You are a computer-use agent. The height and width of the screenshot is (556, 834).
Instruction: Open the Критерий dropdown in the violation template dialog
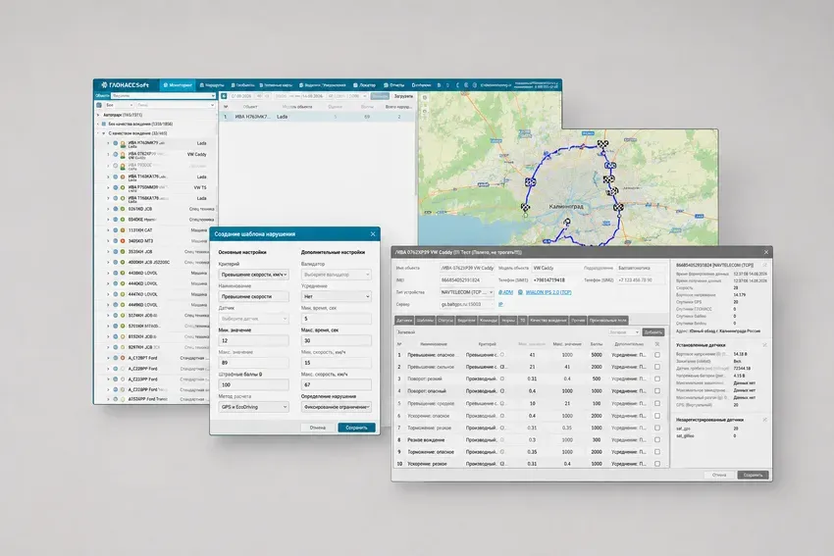(x=254, y=275)
